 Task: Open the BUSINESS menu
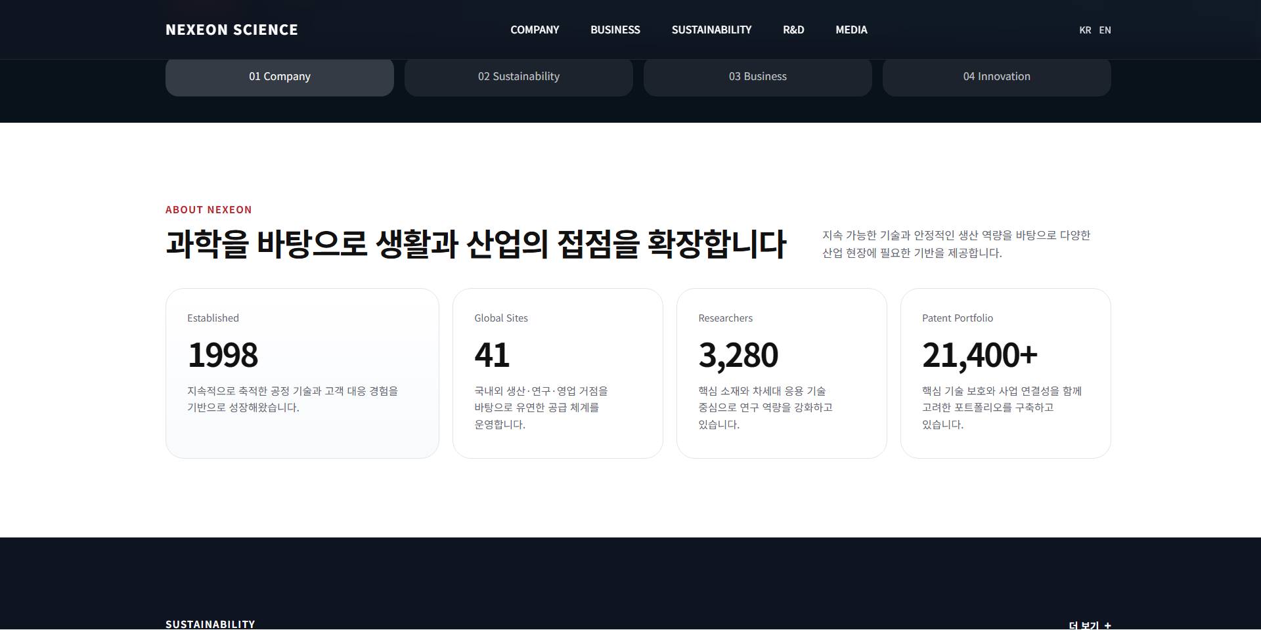click(x=615, y=30)
